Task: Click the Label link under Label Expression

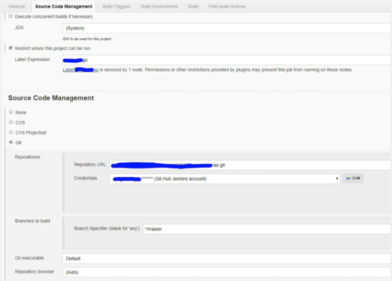Action: (x=68, y=70)
